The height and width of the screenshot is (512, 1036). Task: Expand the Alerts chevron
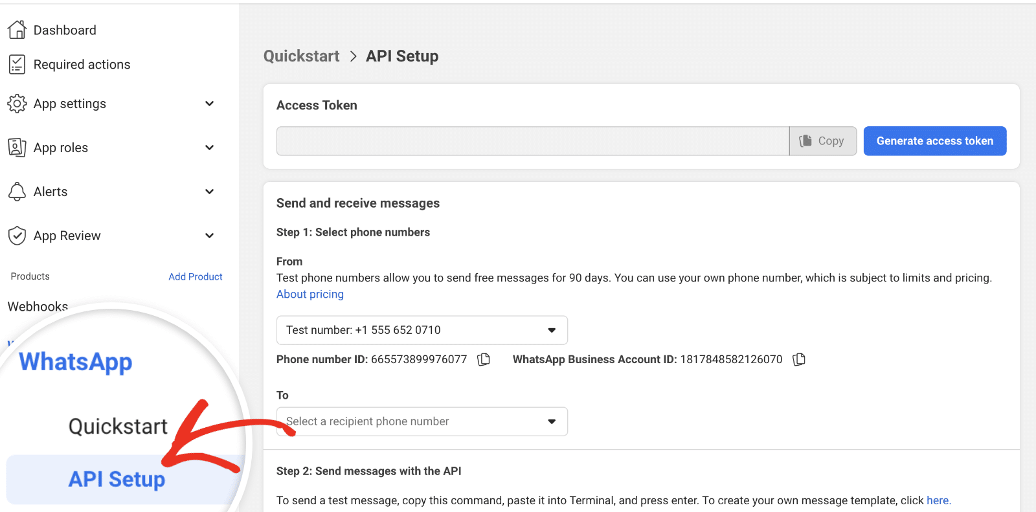[x=209, y=192]
